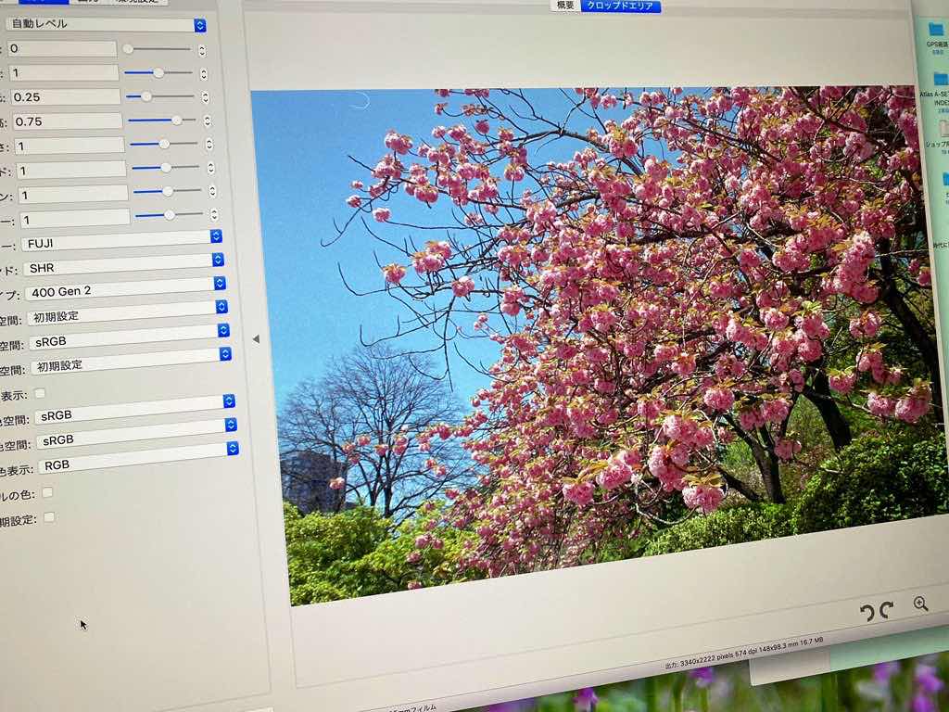Open the sRGB dropdown between the two 初期設定 dropdowns
The height and width of the screenshot is (712, 949).
click(130, 337)
